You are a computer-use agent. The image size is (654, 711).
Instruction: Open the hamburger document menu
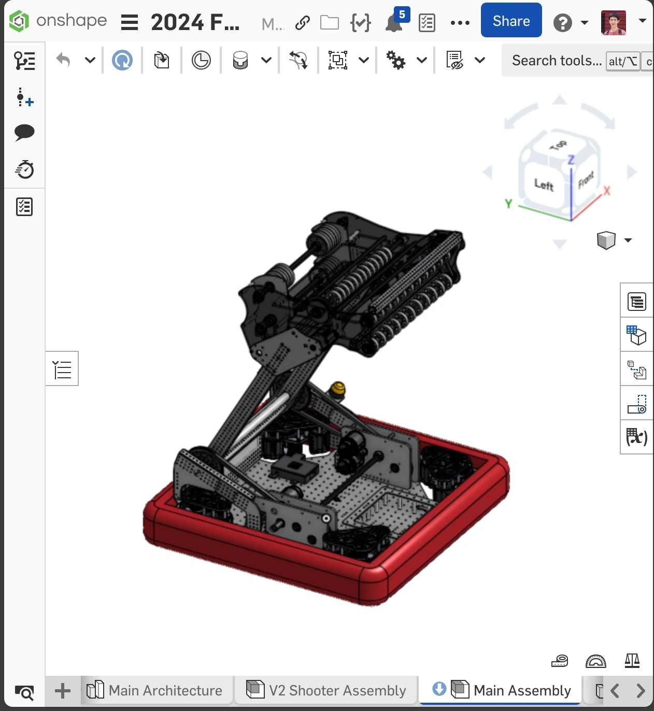coord(130,22)
